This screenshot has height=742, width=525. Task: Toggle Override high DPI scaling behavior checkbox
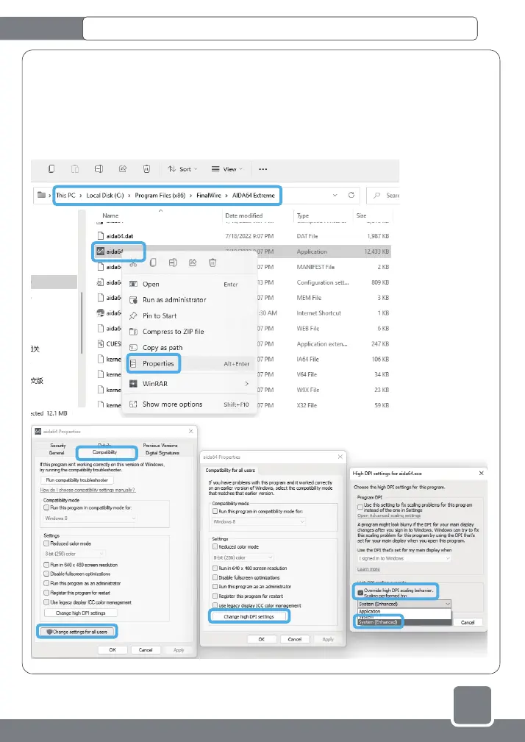coord(360,592)
